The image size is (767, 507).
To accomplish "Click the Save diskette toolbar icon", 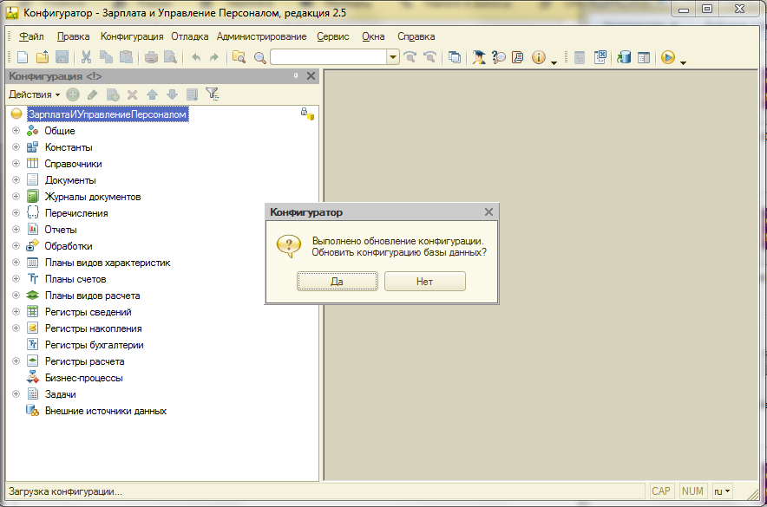I will point(62,57).
